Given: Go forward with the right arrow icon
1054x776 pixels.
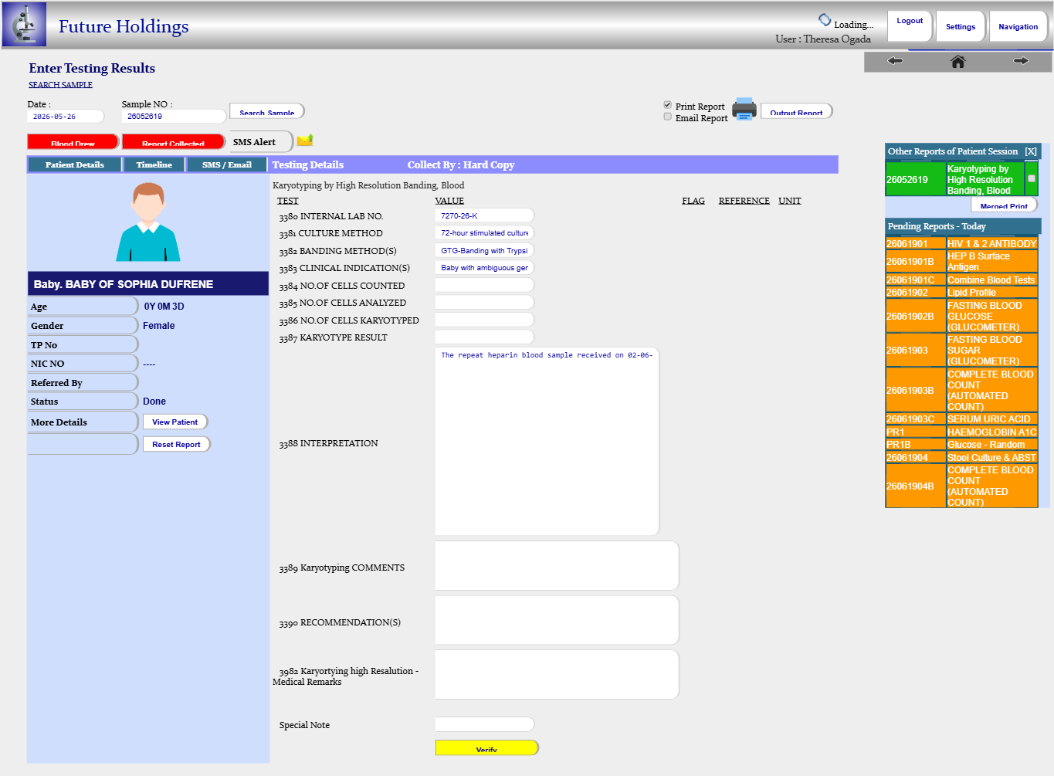Looking at the screenshot, I should coord(1021,61).
